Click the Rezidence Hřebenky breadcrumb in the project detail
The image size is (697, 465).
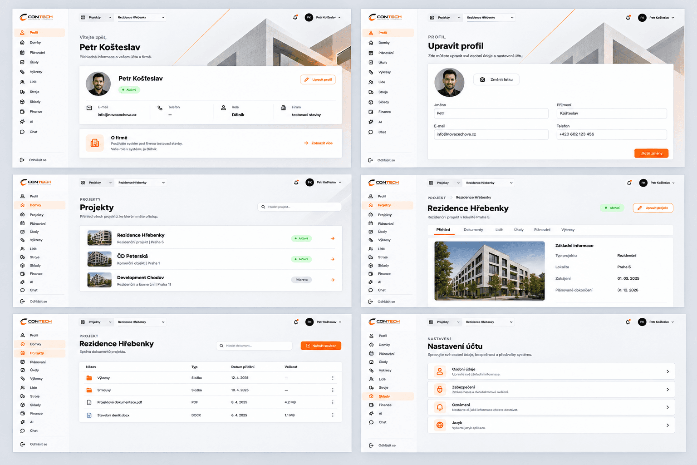473,198
